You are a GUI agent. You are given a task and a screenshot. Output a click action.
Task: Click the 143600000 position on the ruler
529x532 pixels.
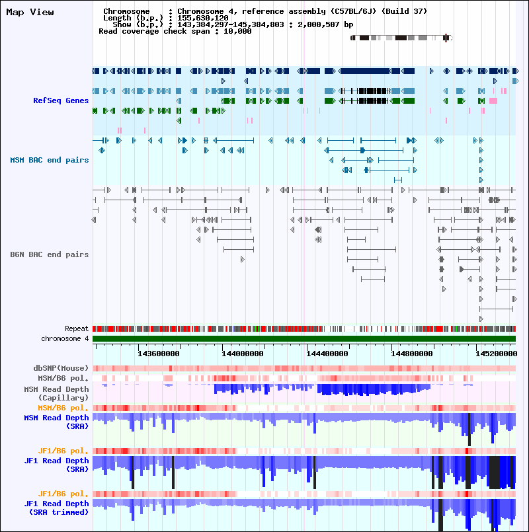coord(159,354)
